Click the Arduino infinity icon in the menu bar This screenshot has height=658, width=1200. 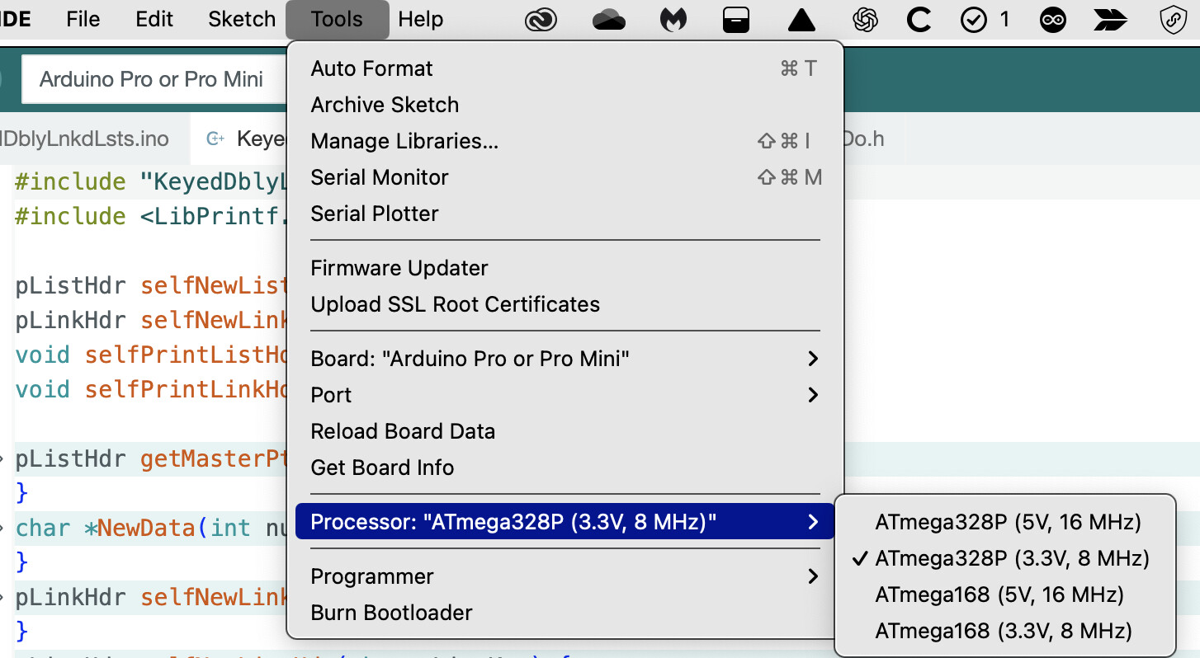coord(1053,19)
